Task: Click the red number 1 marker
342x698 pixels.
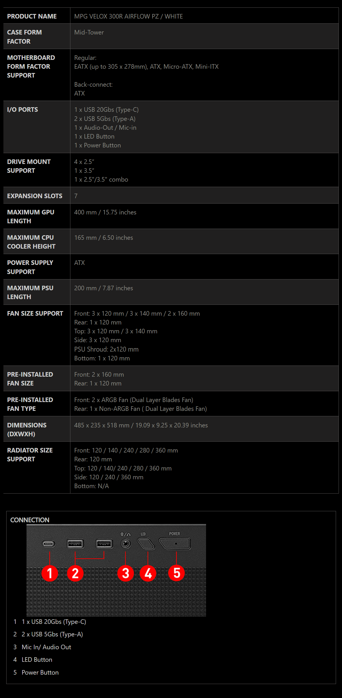Action: click(50, 573)
